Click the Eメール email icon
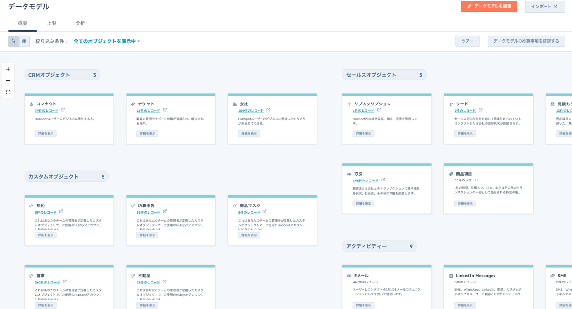The width and height of the screenshot is (572, 309). [x=349, y=275]
